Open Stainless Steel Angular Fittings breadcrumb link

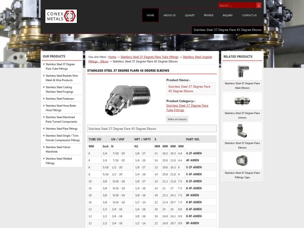197,57
